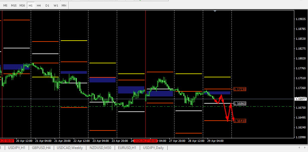Toggle the active H1 timeframe button

pyautogui.click(x=31, y=5)
